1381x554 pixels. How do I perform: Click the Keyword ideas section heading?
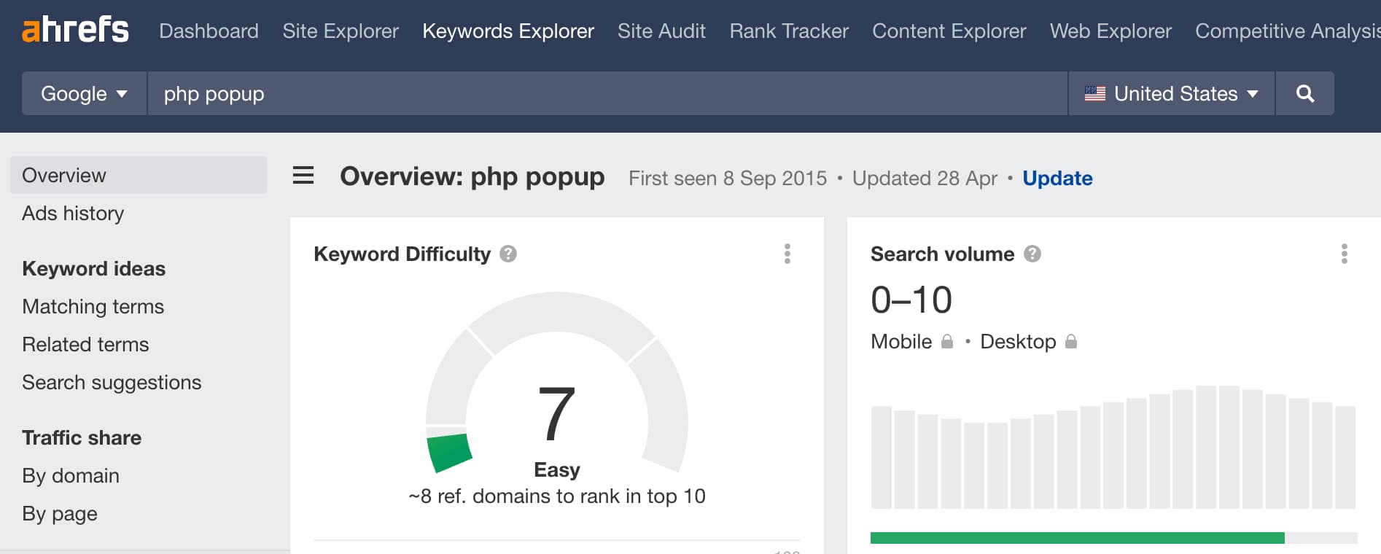[x=93, y=268]
